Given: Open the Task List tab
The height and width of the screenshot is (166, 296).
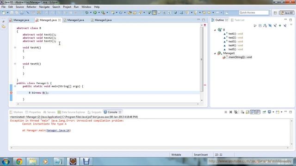Looking at the screenshot, I should (238, 20).
